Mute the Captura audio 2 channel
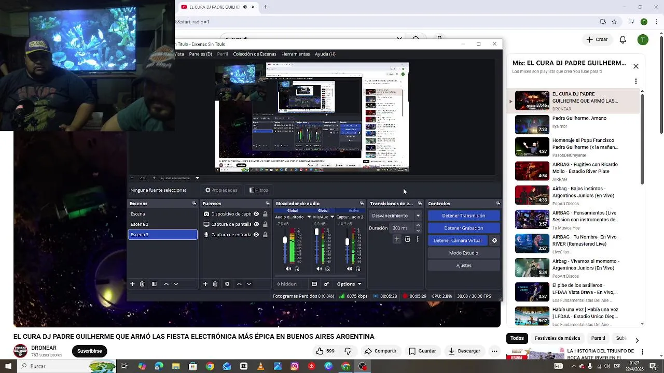Viewport: 664px width, 373px height. (350, 269)
